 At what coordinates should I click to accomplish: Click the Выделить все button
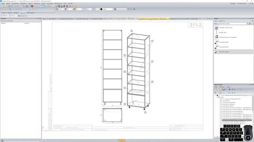click(24, 16)
